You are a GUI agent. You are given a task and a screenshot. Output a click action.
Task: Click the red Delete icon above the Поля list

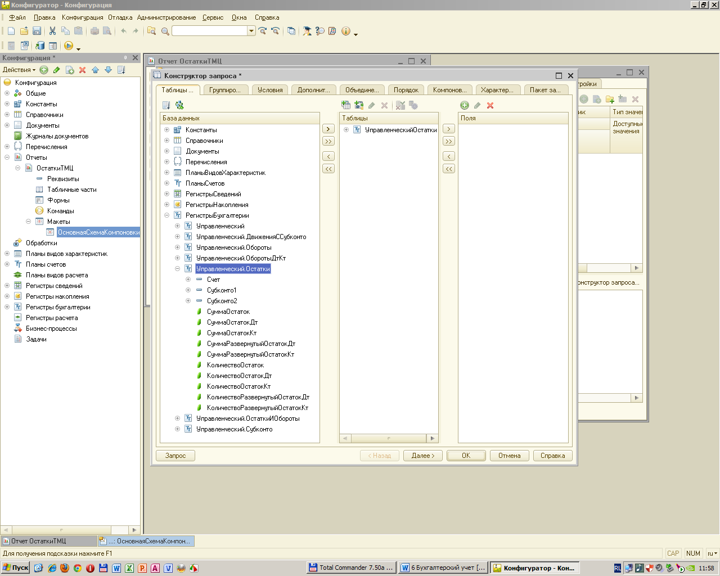click(490, 105)
